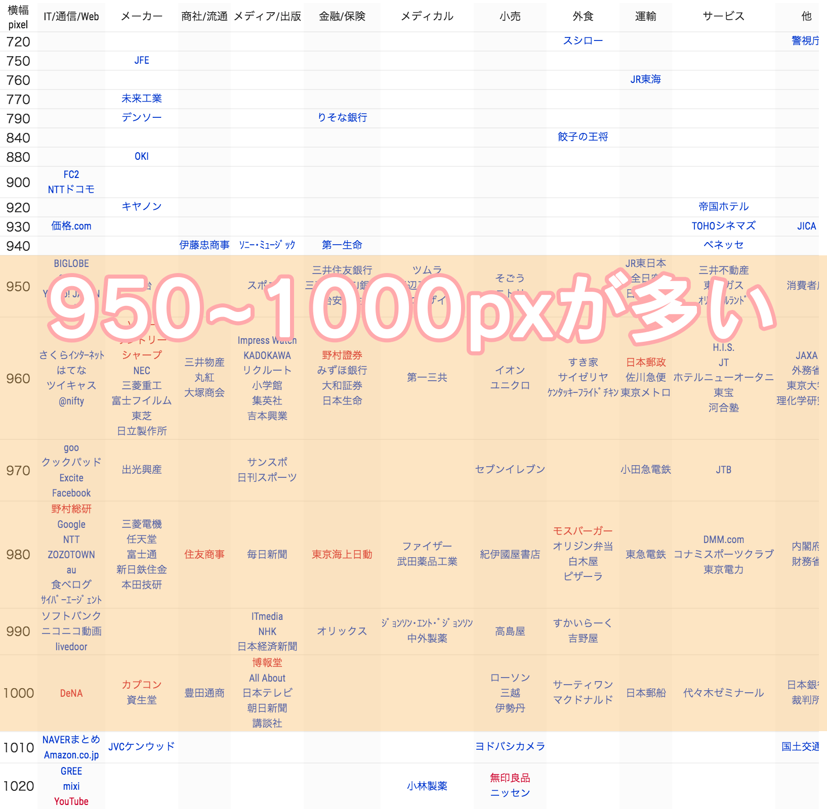This screenshot has height=809, width=827.
Task: Click the ツイキャス entry
Action: pos(71,386)
